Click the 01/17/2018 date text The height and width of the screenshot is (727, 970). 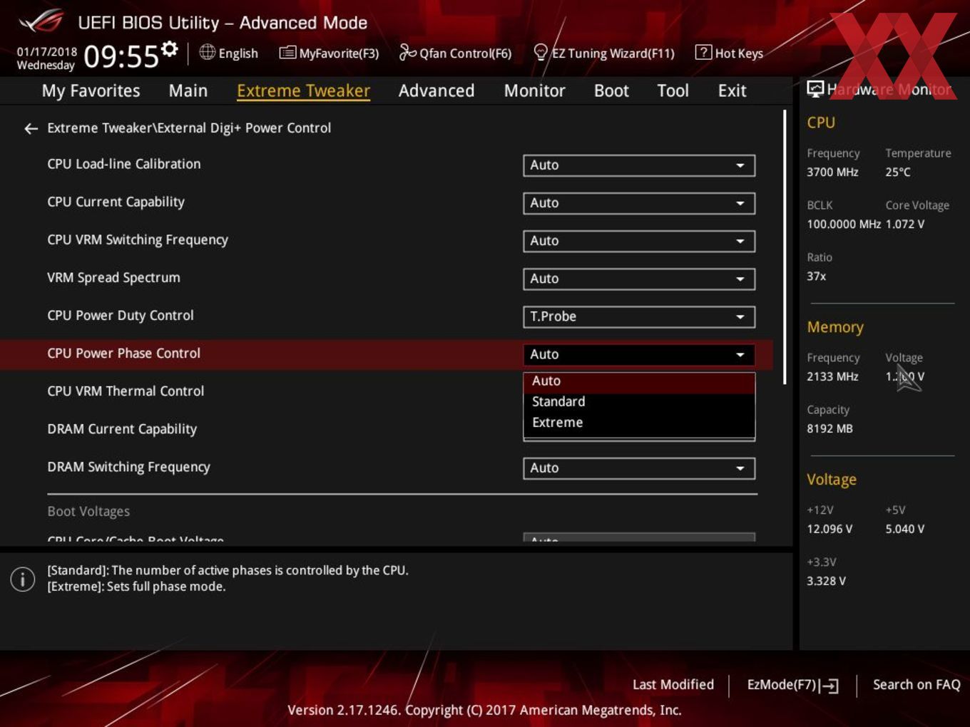pyautogui.click(x=47, y=52)
